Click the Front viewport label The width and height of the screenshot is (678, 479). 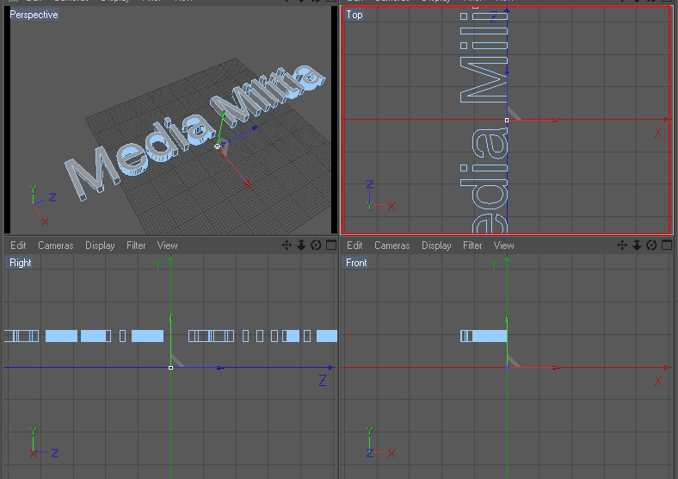356,263
